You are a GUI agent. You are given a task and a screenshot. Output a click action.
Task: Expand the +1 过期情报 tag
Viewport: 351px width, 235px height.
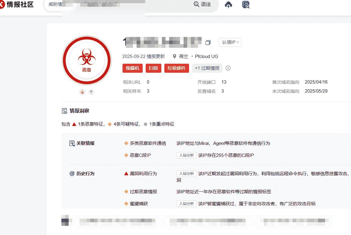[x=207, y=68]
